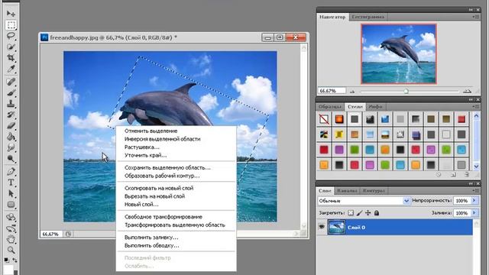
Task: Select the Eyedropper tool
Action: click(x=11, y=70)
